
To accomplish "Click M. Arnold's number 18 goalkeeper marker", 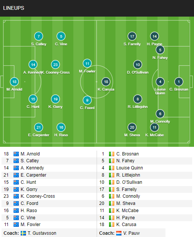I will click(x=14, y=82).
